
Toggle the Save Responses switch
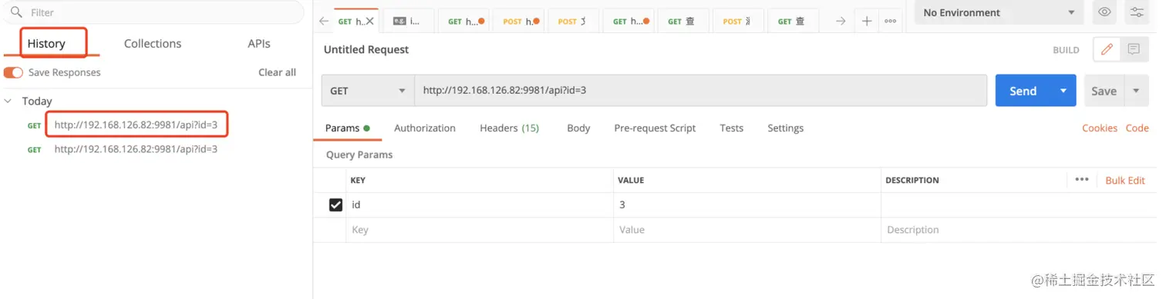13,72
